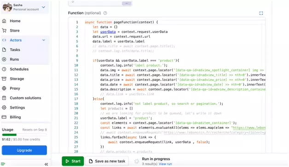Click the Custom solutions clipboard icon

pos(4,98)
